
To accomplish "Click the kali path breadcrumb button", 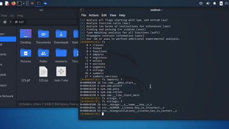I will 19,22.
